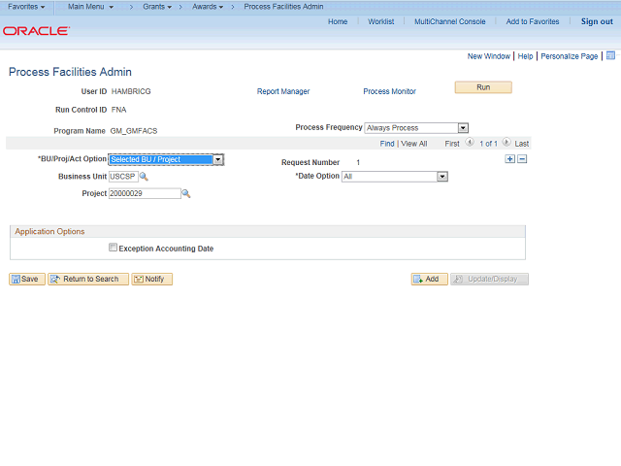Viewport: 621px width, 466px height.
Task: Click Return to Search button
Action: click(x=88, y=279)
